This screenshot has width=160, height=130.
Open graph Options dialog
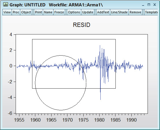click(x=74, y=12)
